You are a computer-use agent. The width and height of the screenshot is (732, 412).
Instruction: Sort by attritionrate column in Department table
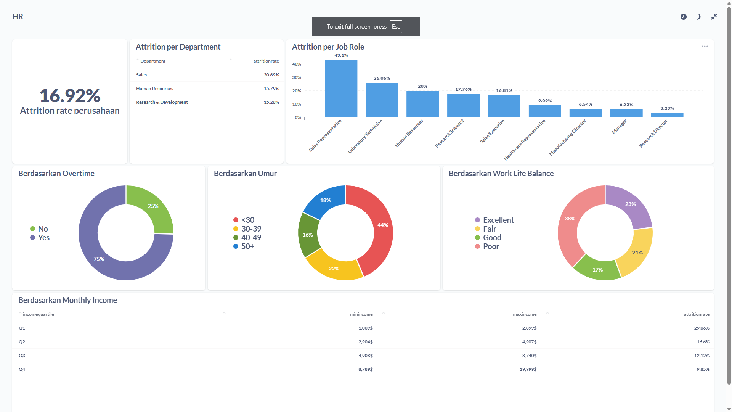coord(266,61)
